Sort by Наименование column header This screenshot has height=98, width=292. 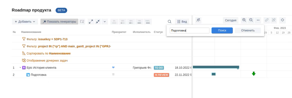31,32
